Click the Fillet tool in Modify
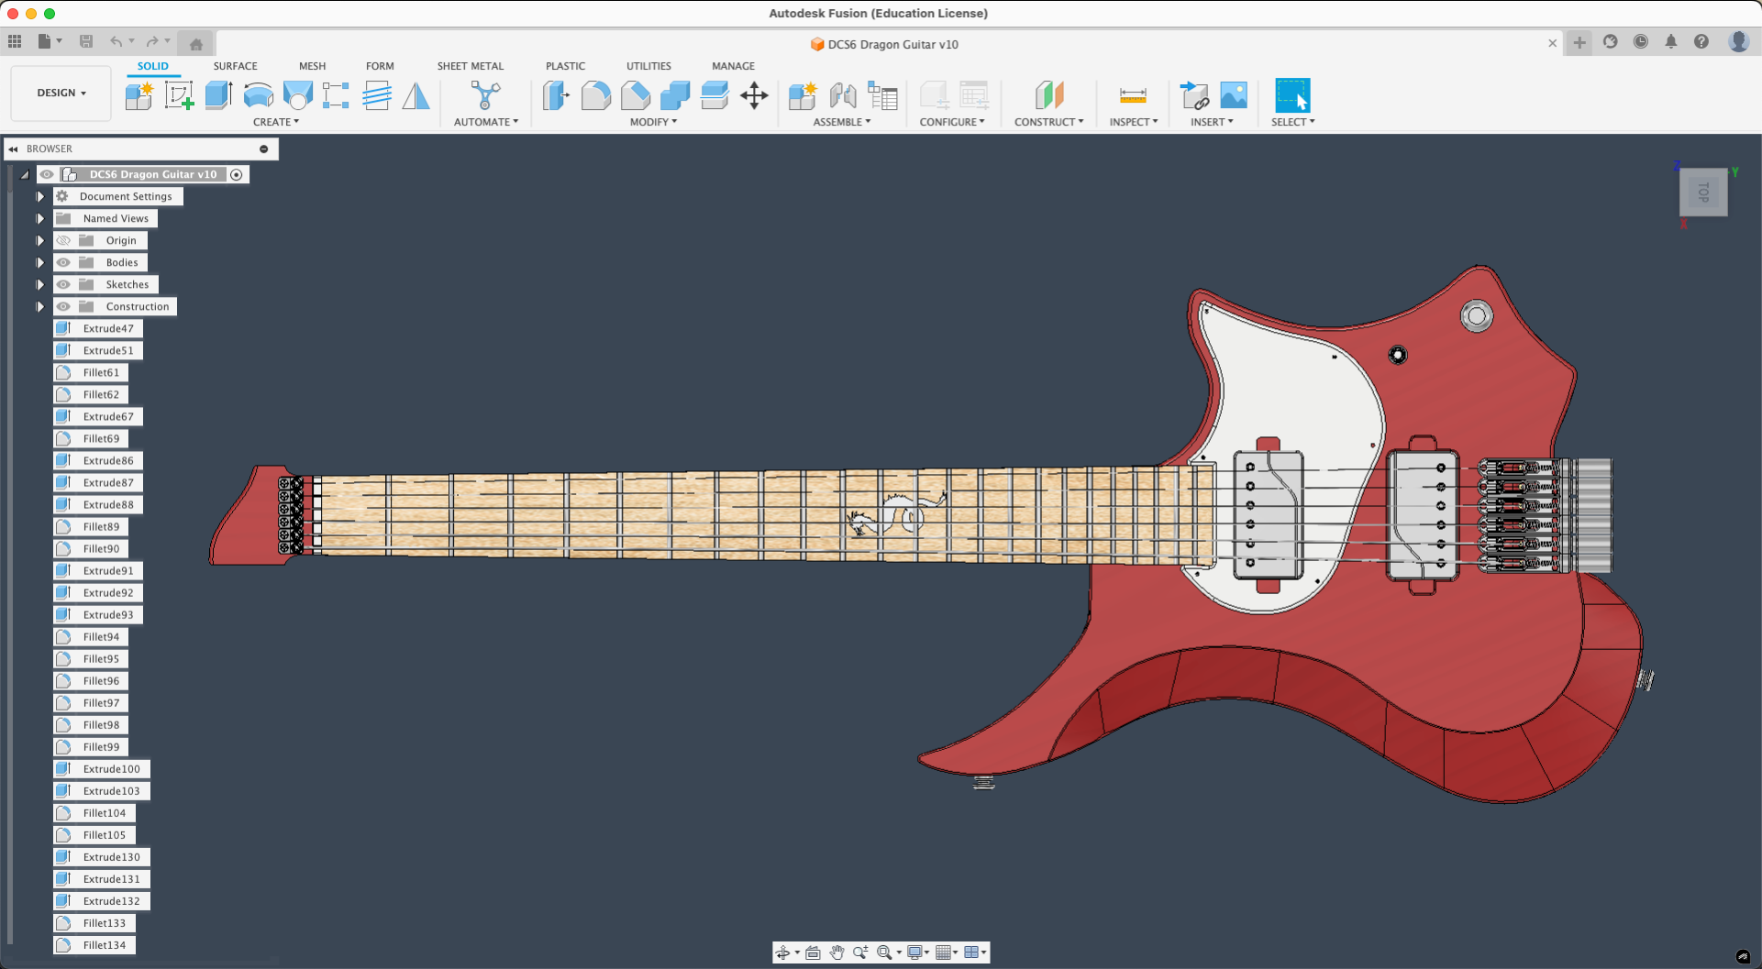Image resolution: width=1762 pixels, height=969 pixels. click(595, 95)
